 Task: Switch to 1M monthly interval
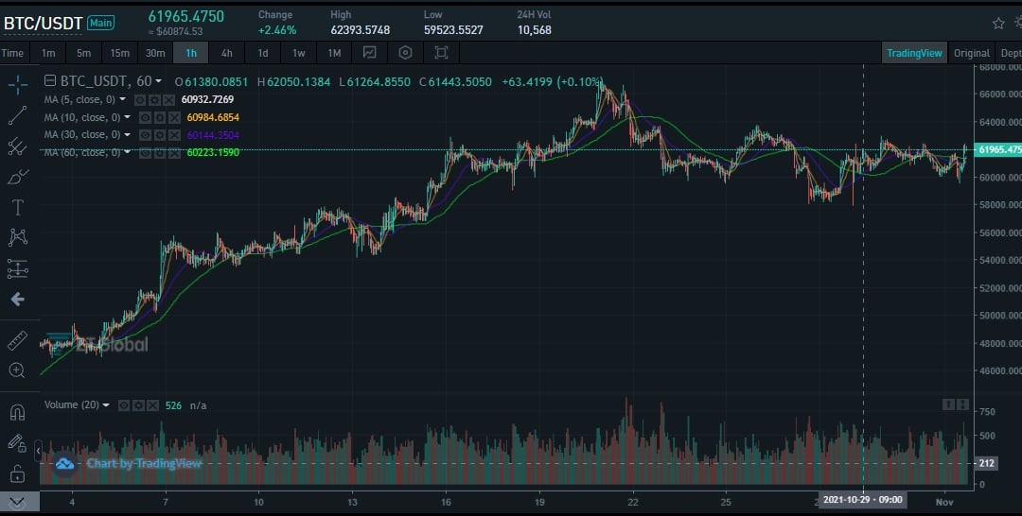click(x=334, y=53)
